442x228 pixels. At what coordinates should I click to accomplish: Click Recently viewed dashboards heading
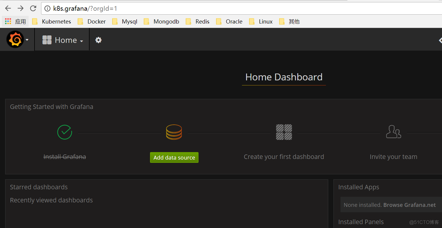coord(51,200)
